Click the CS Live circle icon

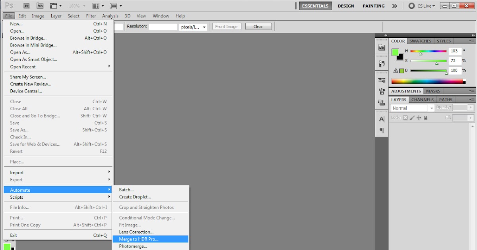pyautogui.click(x=412, y=6)
